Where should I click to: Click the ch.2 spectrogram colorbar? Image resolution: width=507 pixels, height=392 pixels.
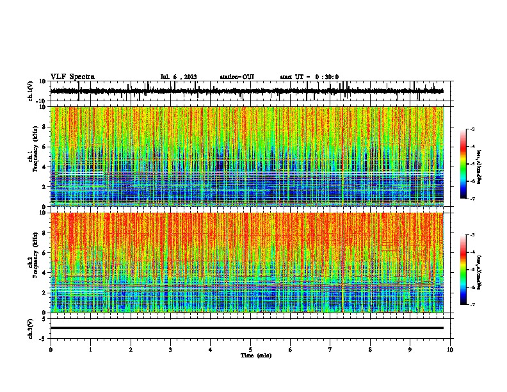pos(463,270)
